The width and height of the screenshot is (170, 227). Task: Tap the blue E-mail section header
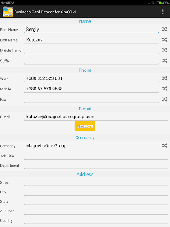(x=85, y=109)
